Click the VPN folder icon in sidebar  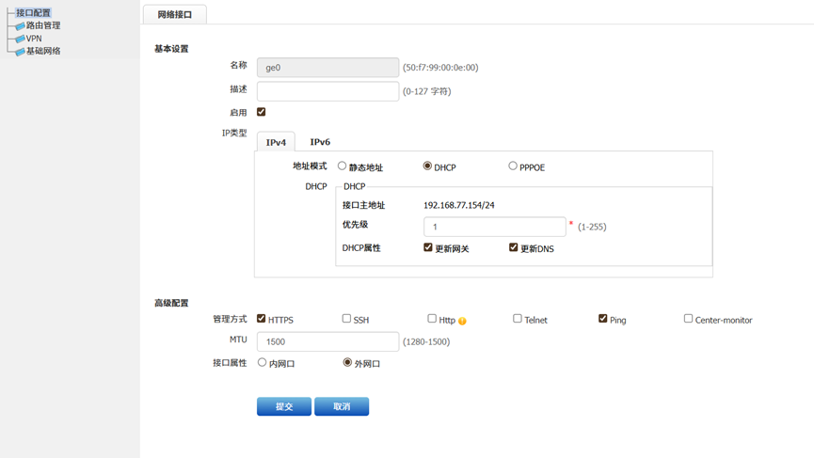click(x=20, y=39)
